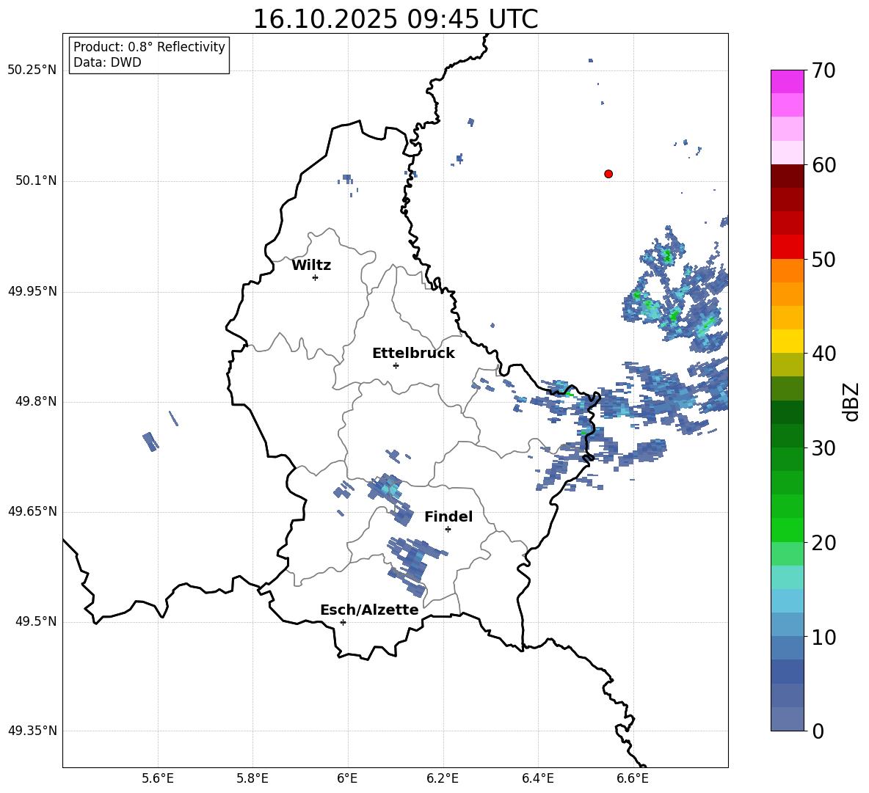
Task: Click the 'dBZ' colorbar label
Action: (x=852, y=402)
